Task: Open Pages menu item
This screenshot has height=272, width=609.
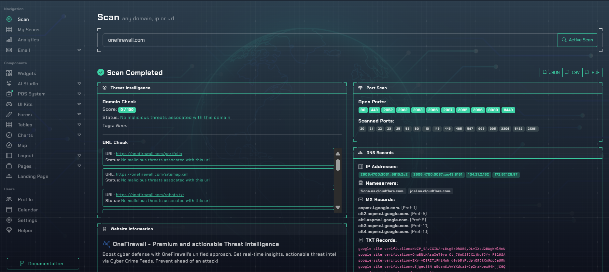Action: pyautogui.click(x=44, y=166)
